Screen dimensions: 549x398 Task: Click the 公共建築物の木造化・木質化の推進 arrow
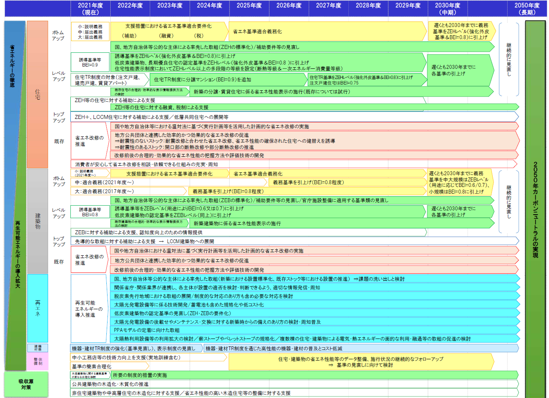click(x=293, y=384)
